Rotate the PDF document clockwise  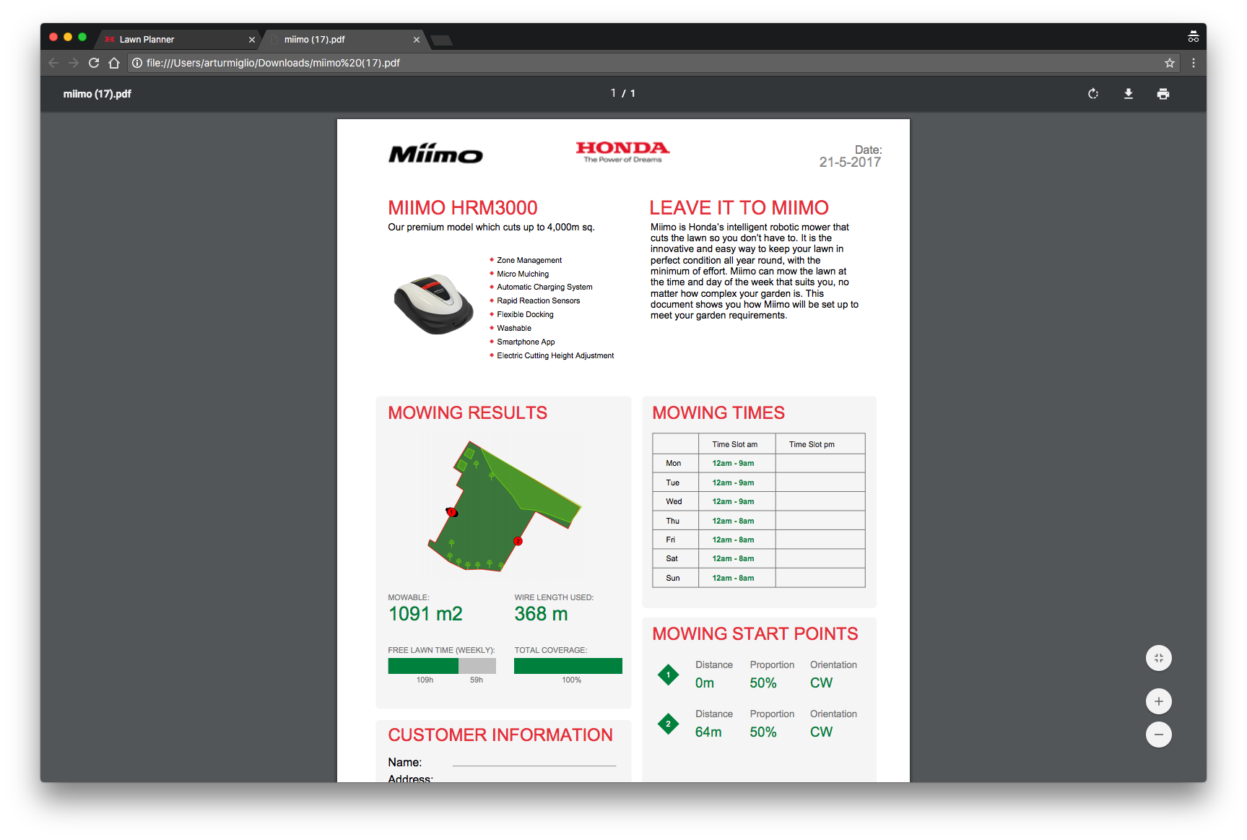click(1092, 94)
